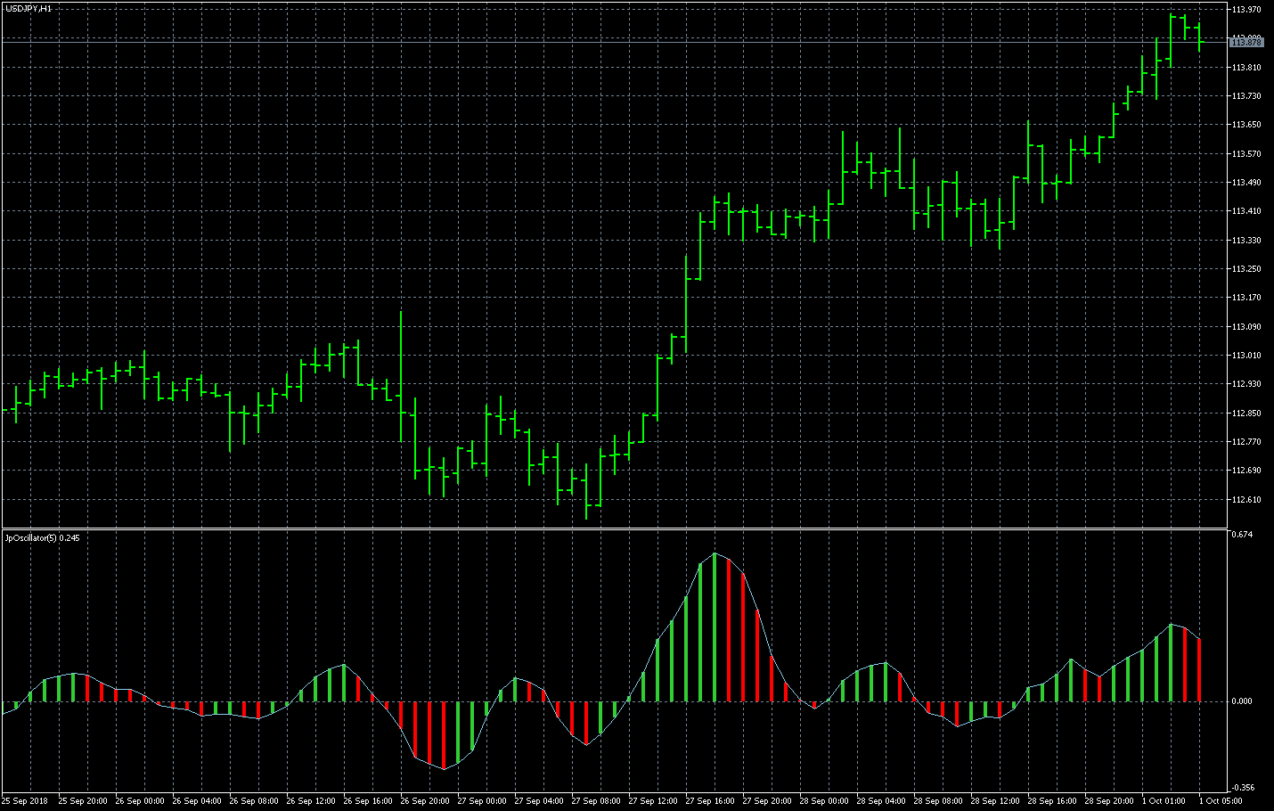Click the 113.490 price axis value

tap(1246, 183)
